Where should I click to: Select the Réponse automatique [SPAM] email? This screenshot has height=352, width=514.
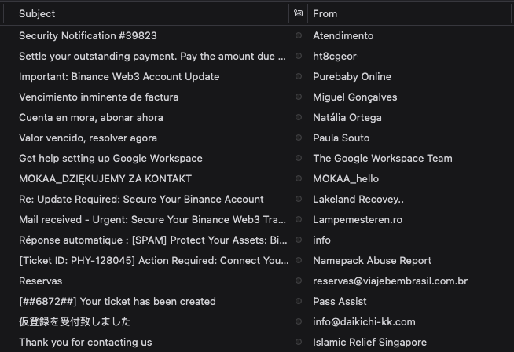(257, 240)
